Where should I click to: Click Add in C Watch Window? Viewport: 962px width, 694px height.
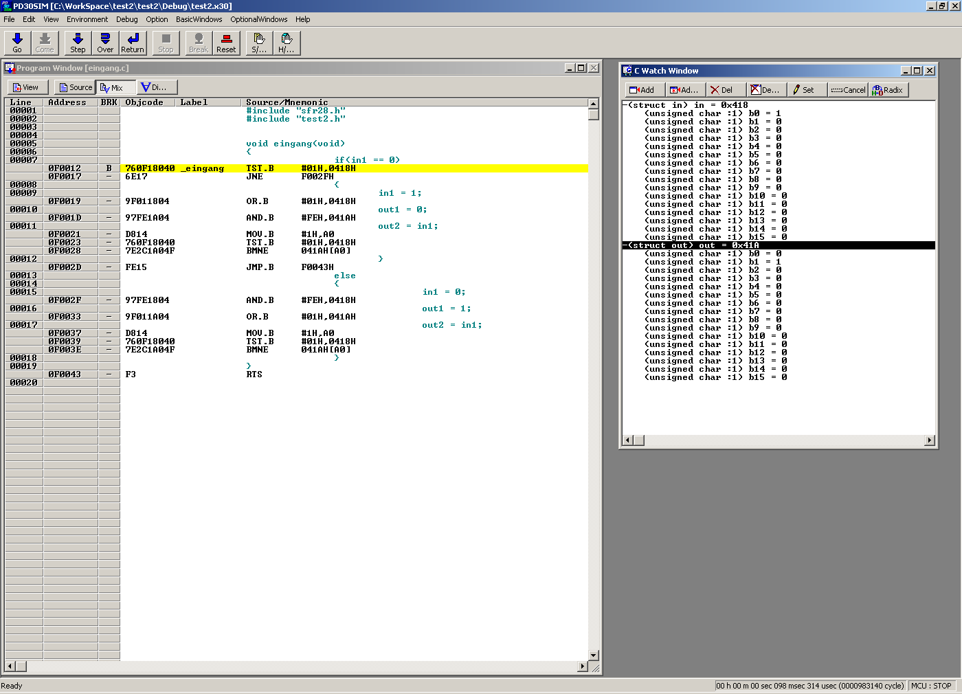coord(645,90)
